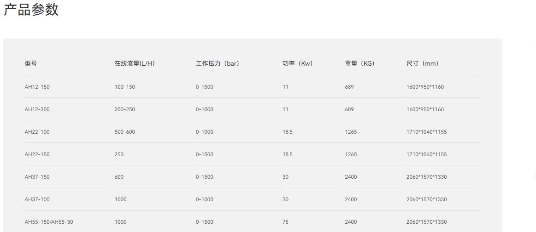Select the AH22-150 model cell
Viewport: 536px width, 232px height.
tap(37, 154)
